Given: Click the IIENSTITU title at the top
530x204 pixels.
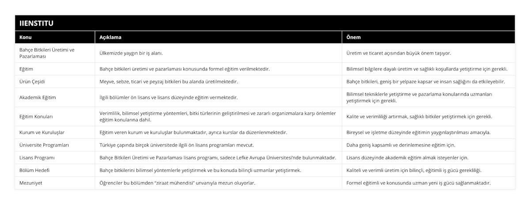Looking at the screenshot, I should click(34, 23).
